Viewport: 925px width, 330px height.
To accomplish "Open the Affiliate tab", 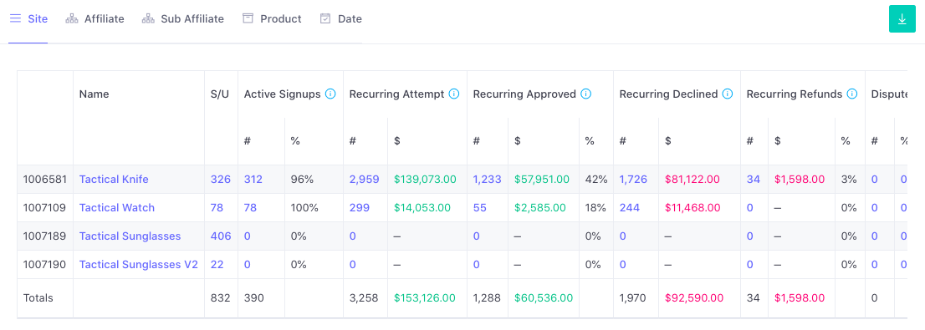I will (95, 19).
